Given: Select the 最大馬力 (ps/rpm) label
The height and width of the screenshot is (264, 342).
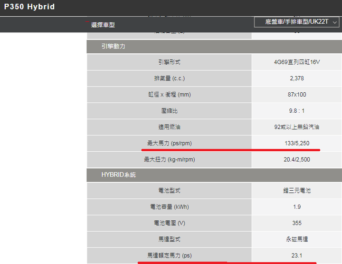Looking at the screenshot, I should click(169, 143).
